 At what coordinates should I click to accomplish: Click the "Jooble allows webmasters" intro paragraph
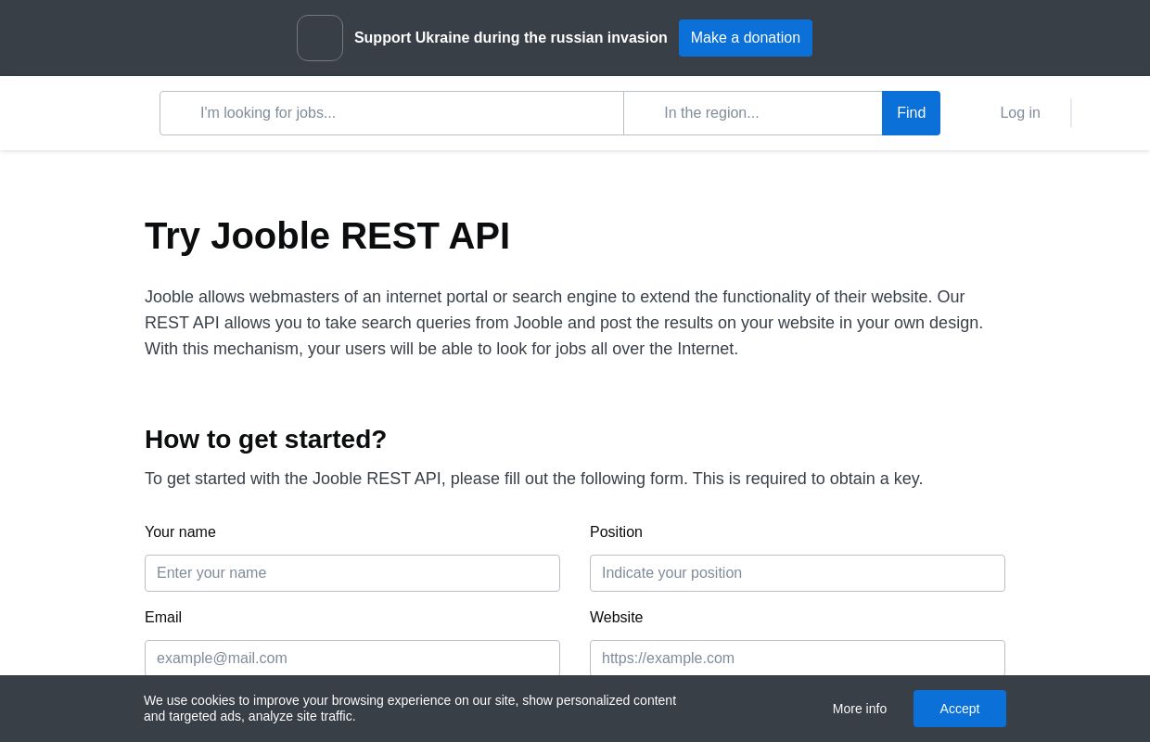click(564, 323)
